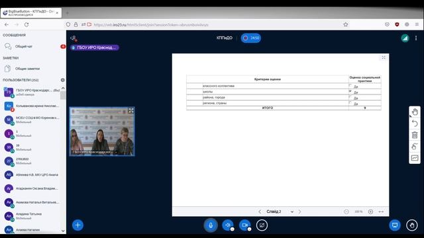
Task: Bookmark this page with the star
Action: [346, 24]
